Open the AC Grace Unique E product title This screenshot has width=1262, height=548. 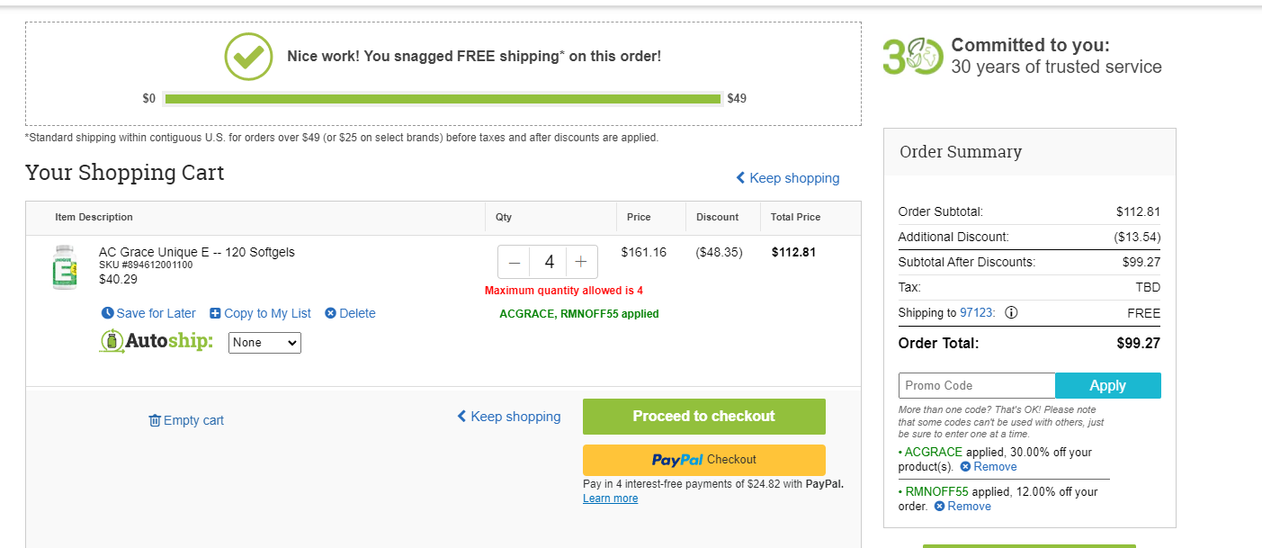[x=197, y=252]
